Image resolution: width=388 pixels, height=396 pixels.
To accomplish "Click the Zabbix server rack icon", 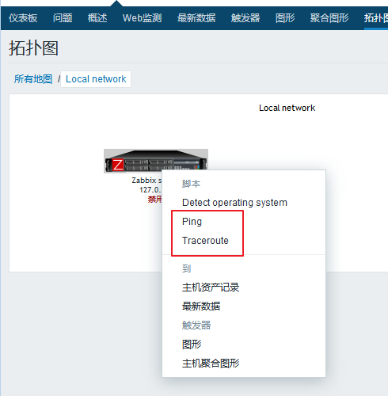I will coord(156,161).
